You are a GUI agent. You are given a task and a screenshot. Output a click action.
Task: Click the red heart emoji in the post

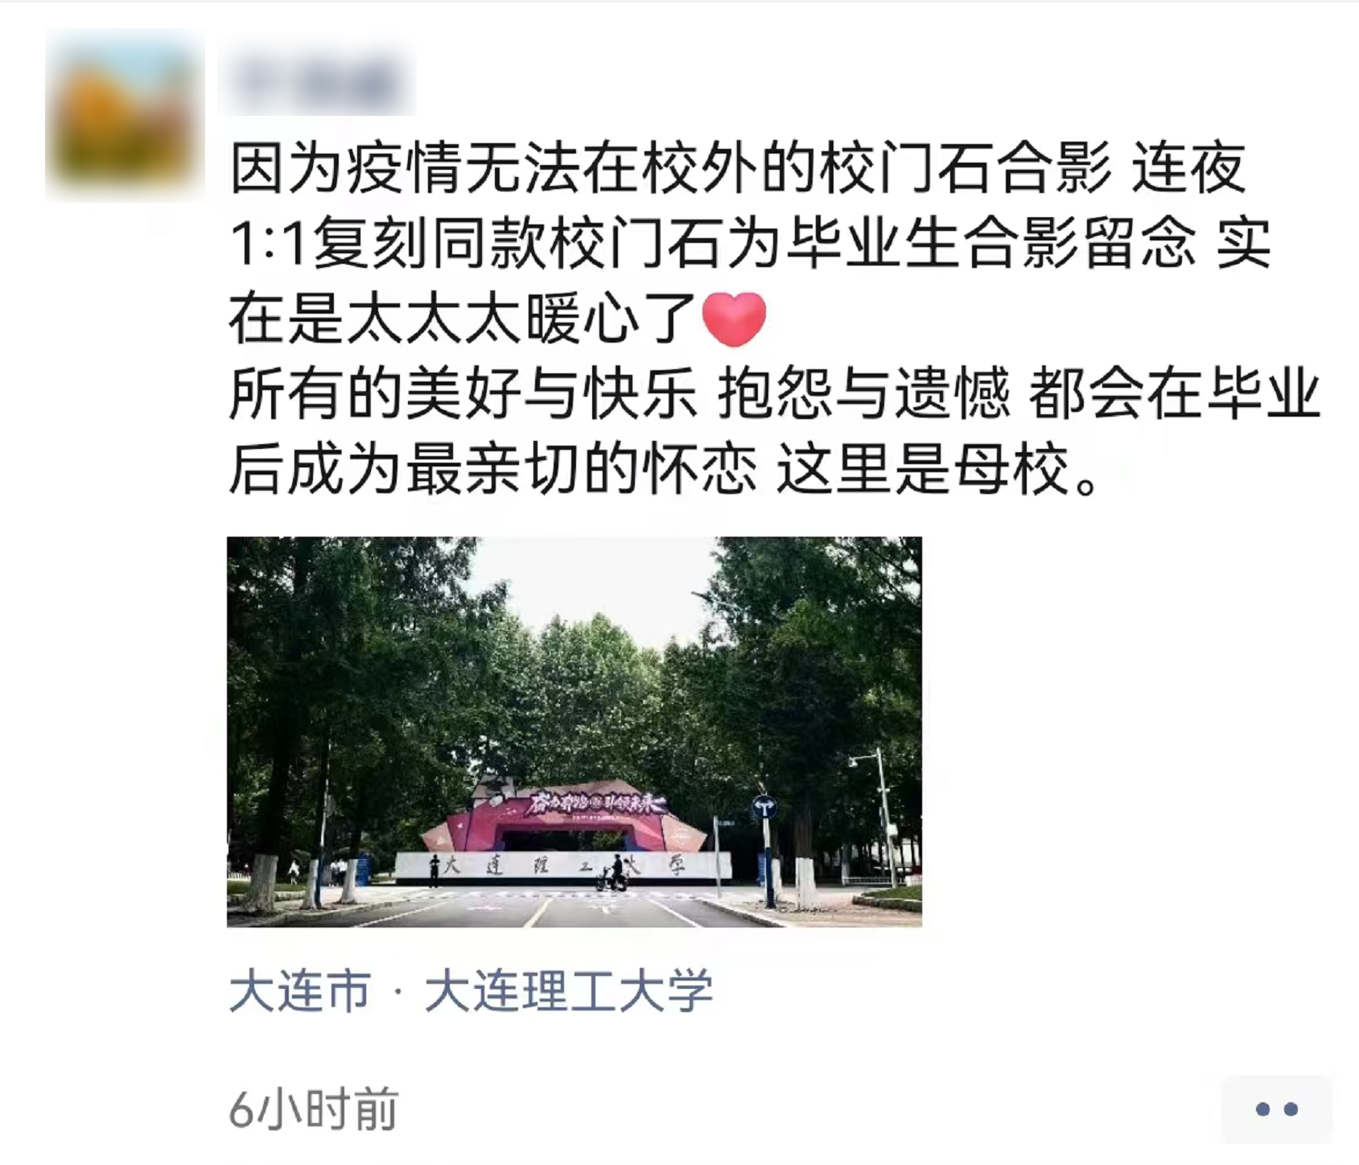click(734, 319)
